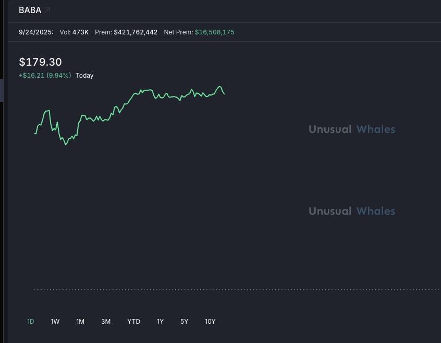Select the 1D time range

[x=31, y=322]
